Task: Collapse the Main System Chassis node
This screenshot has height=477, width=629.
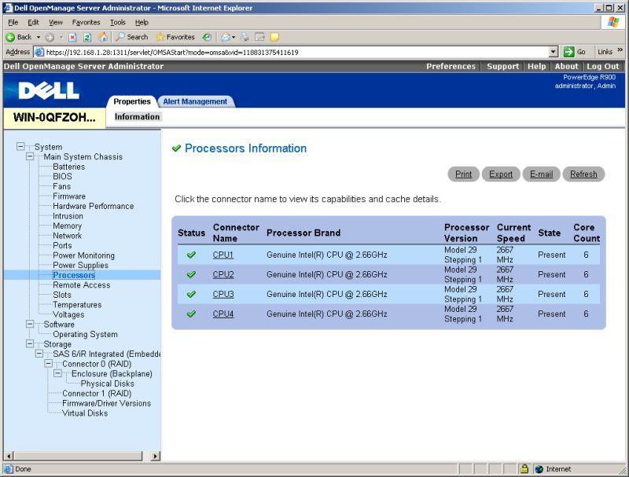Action: click(x=30, y=156)
